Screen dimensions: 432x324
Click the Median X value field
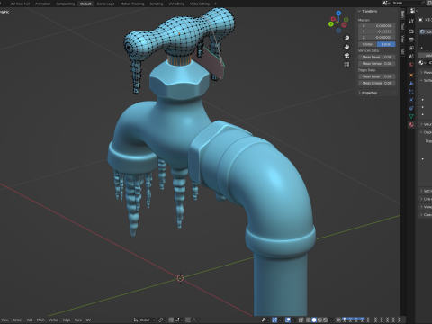377,26
